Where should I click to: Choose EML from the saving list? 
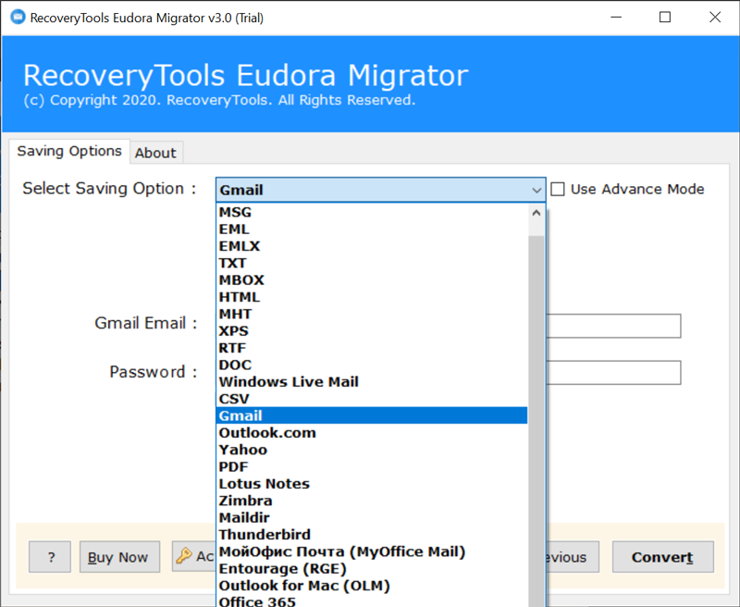tap(372, 229)
